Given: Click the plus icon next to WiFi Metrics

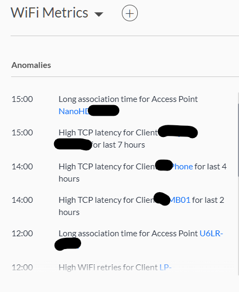Looking at the screenshot, I should [130, 13].
